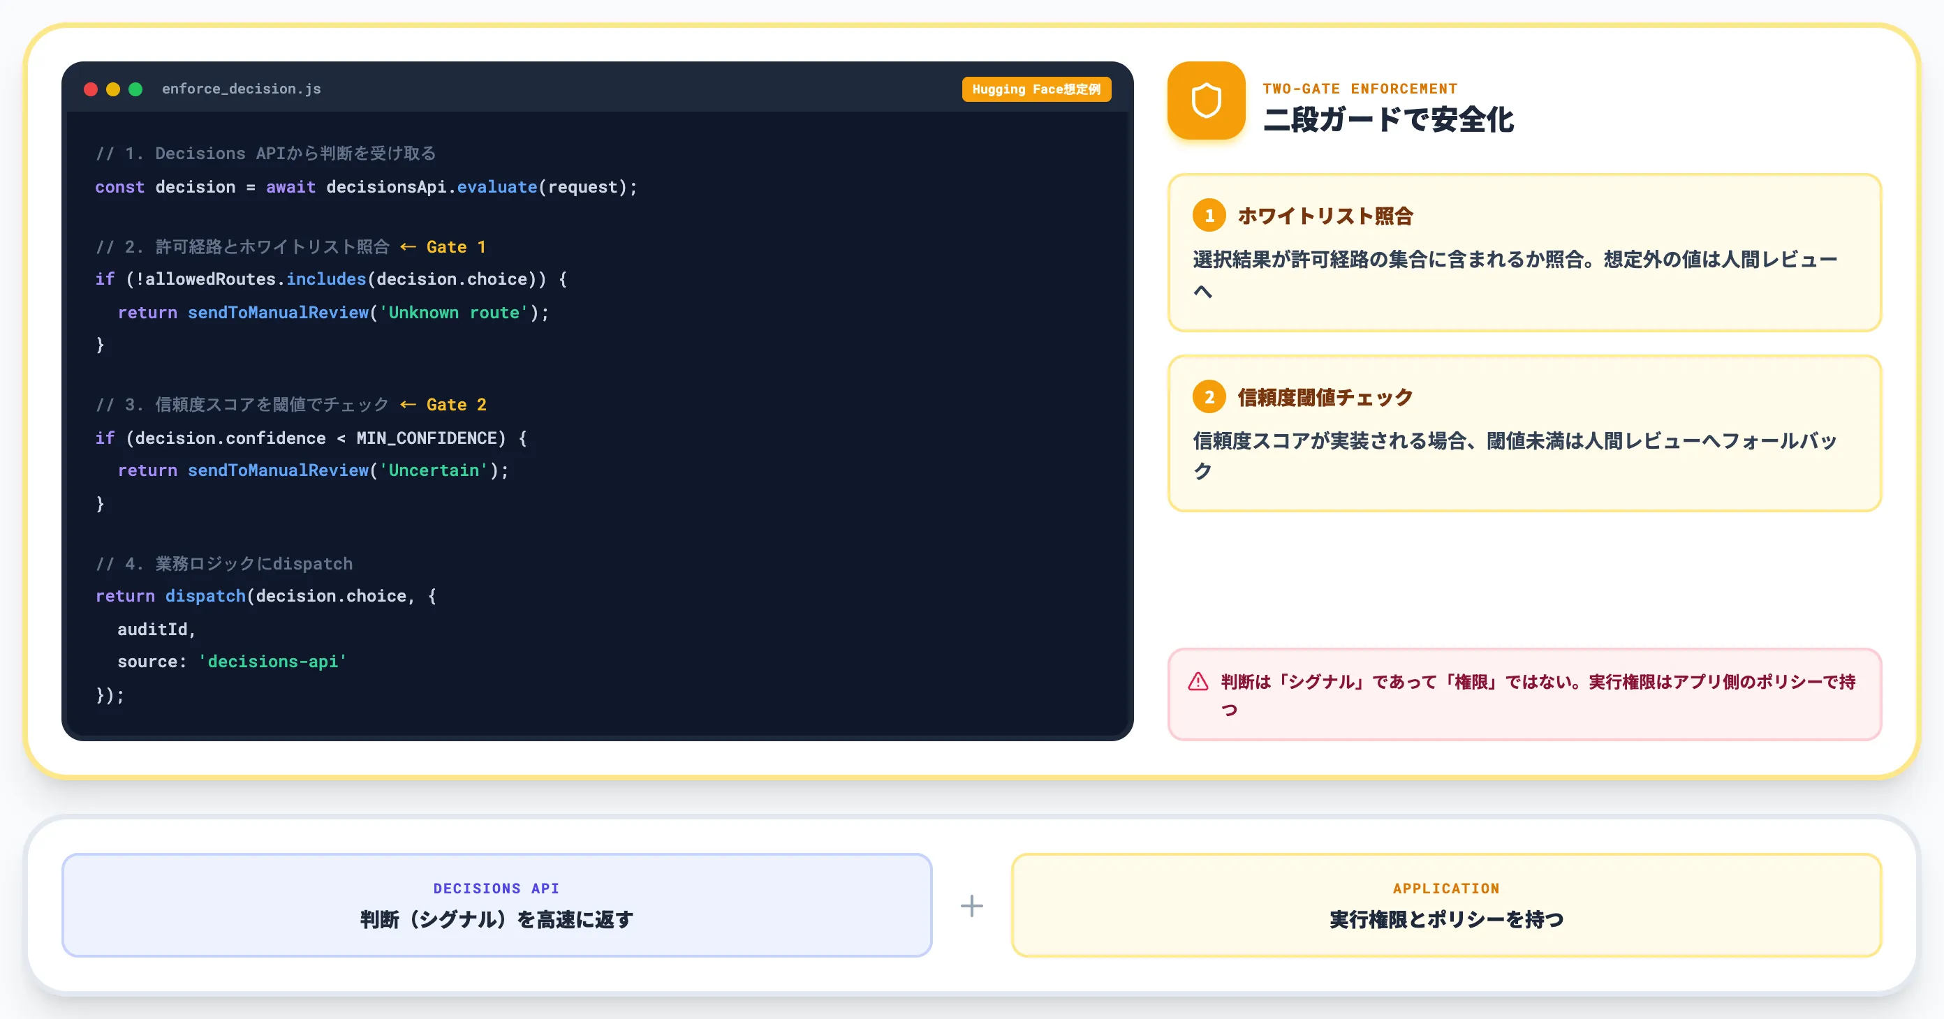Click the 選択結果が許可経路 description text
The image size is (1944, 1019).
[x=1515, y=274]
